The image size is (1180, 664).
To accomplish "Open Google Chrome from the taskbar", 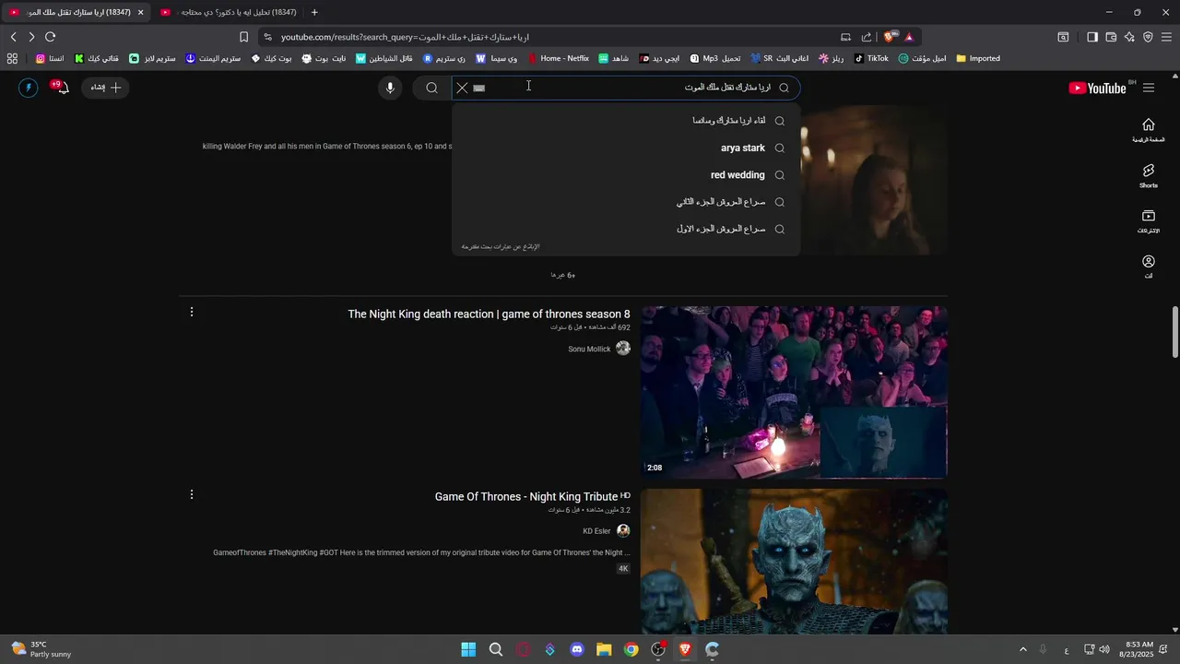I will point(631,649).
